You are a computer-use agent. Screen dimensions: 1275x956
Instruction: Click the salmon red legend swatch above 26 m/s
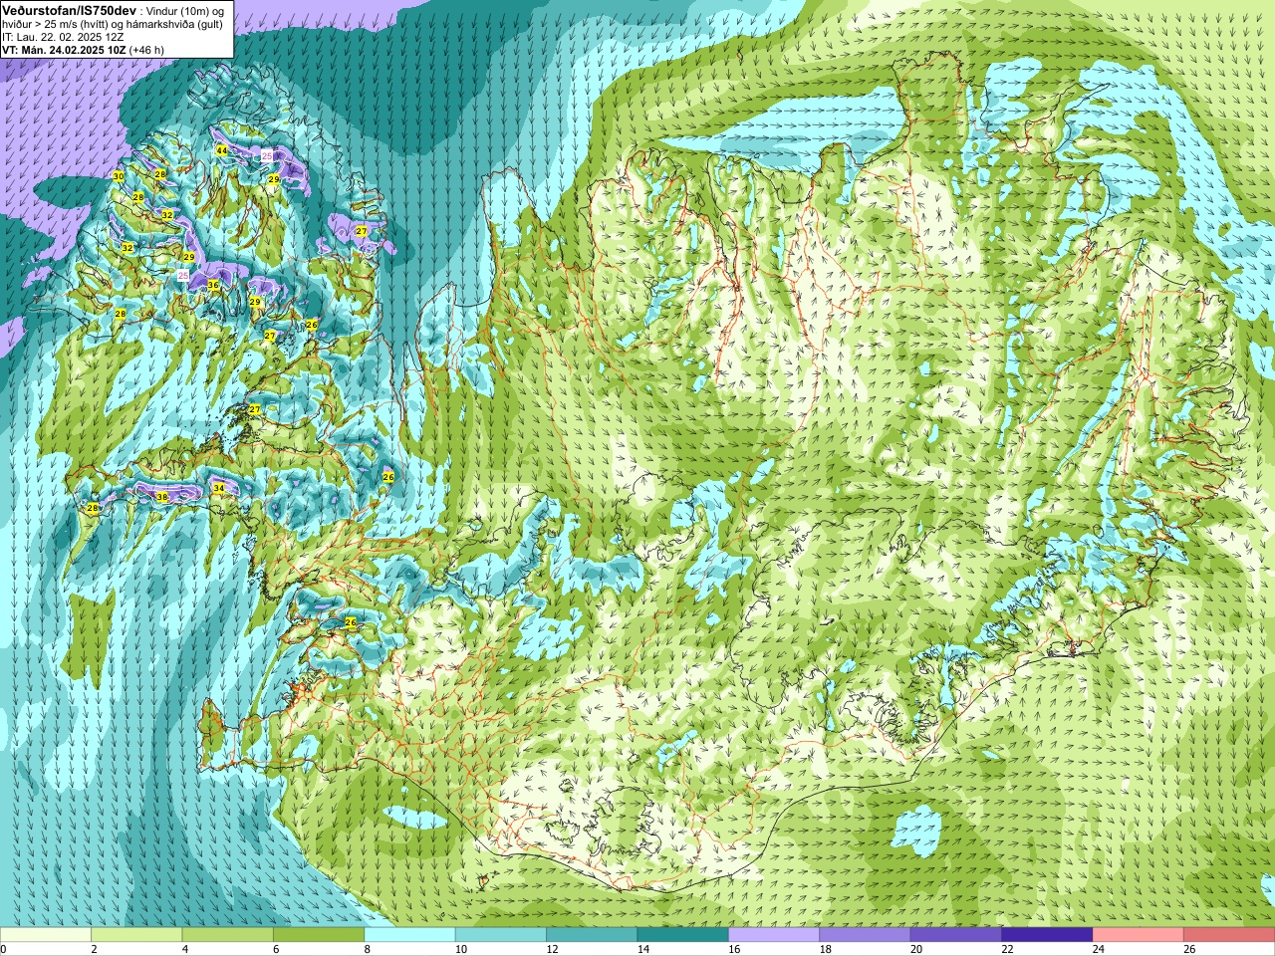pyautogui.click(x=1229, y=935)
